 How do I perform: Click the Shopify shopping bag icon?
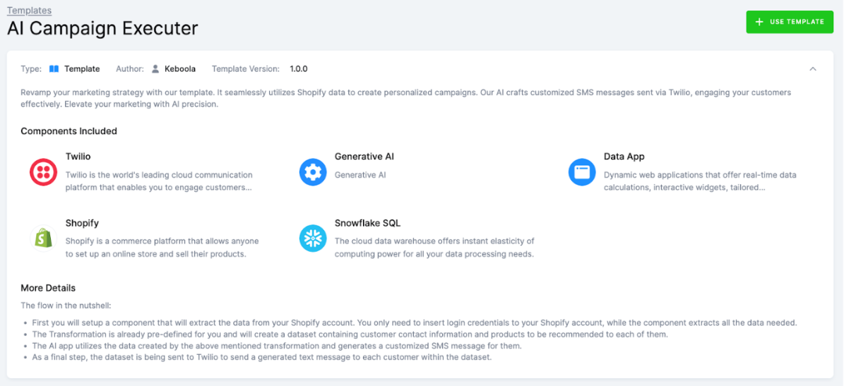pos(43,239)
